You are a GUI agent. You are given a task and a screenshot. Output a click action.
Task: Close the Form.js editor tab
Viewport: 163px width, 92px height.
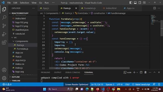tap(76, 8)
